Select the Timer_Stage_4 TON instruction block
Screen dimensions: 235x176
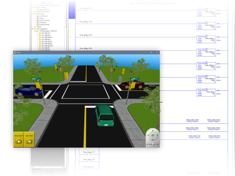(206, 53)
